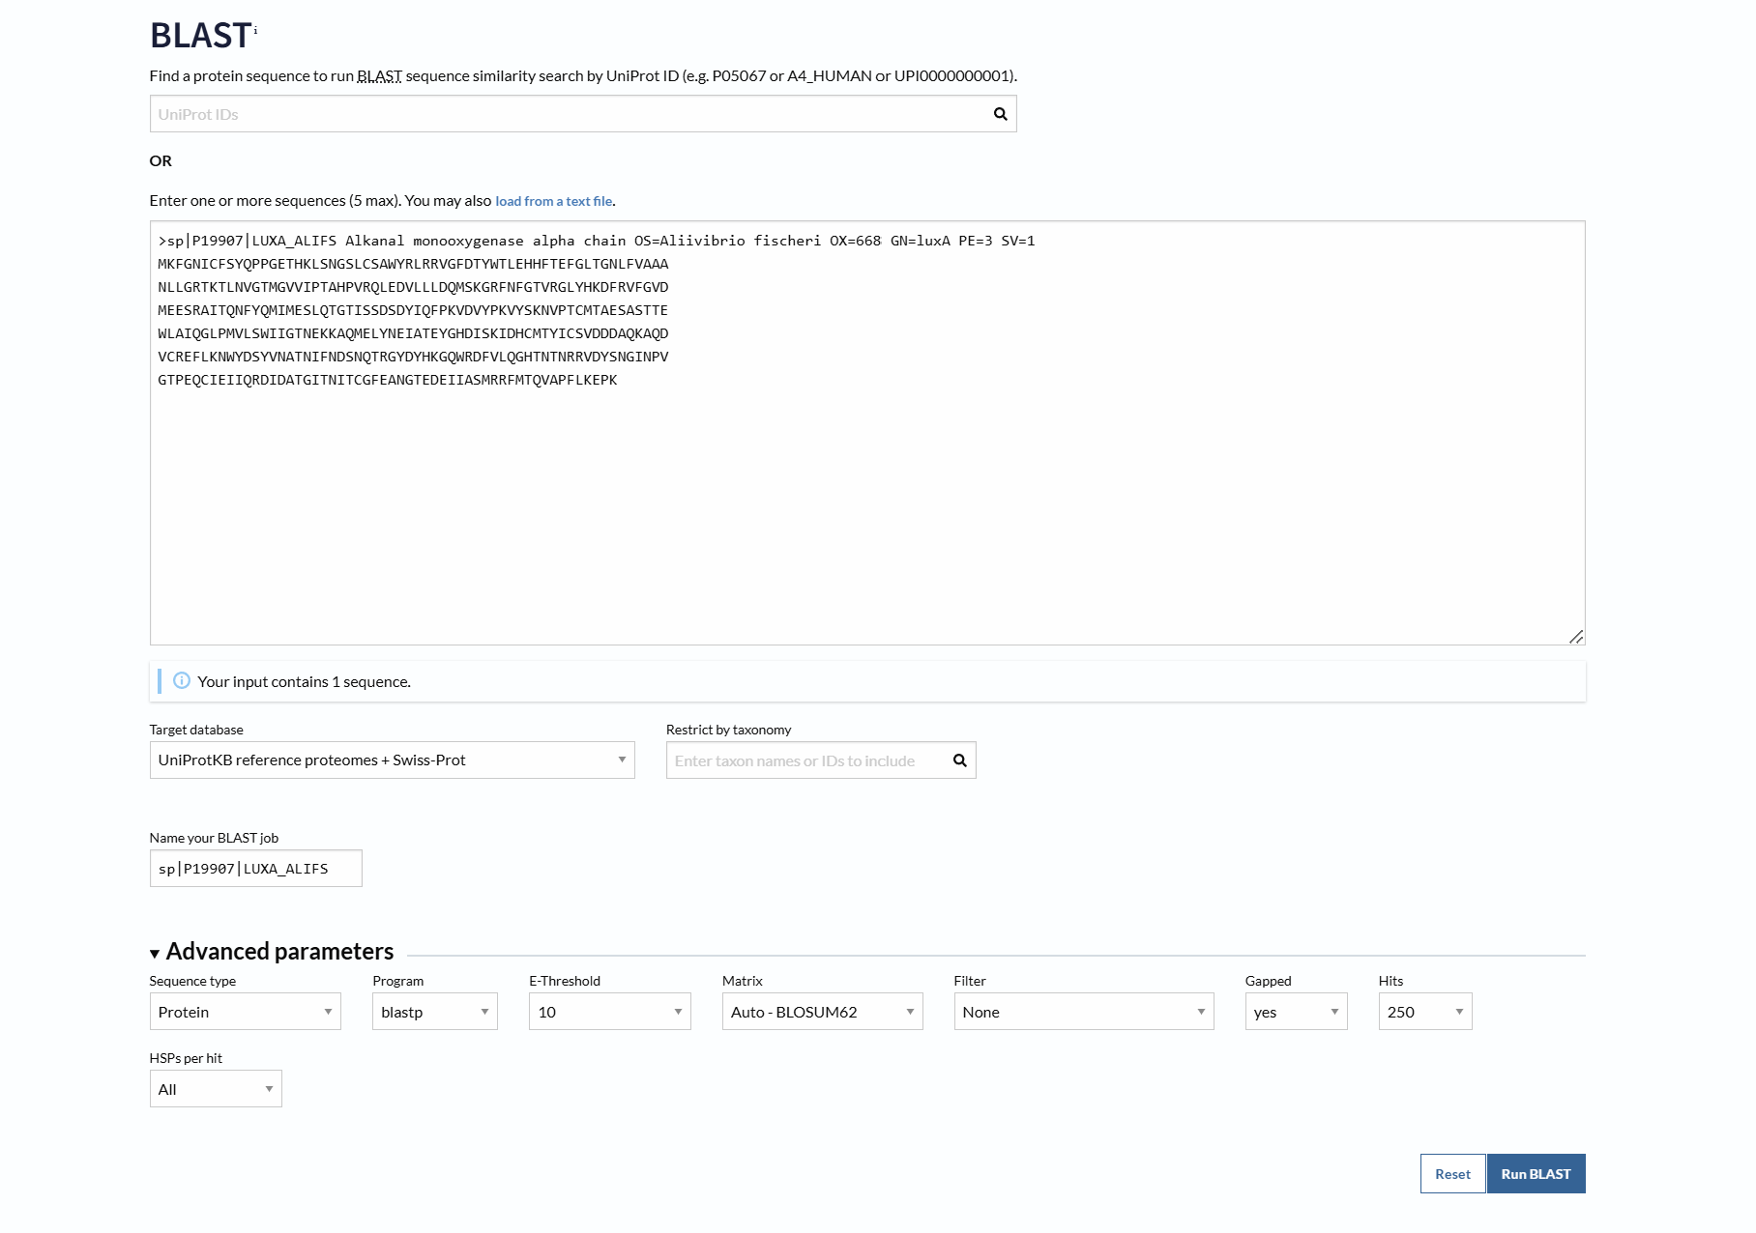The height and width of the screenshot is (1233, 1756).
Task: Open the Program blastp dropdown
Action: (434, 1012)
